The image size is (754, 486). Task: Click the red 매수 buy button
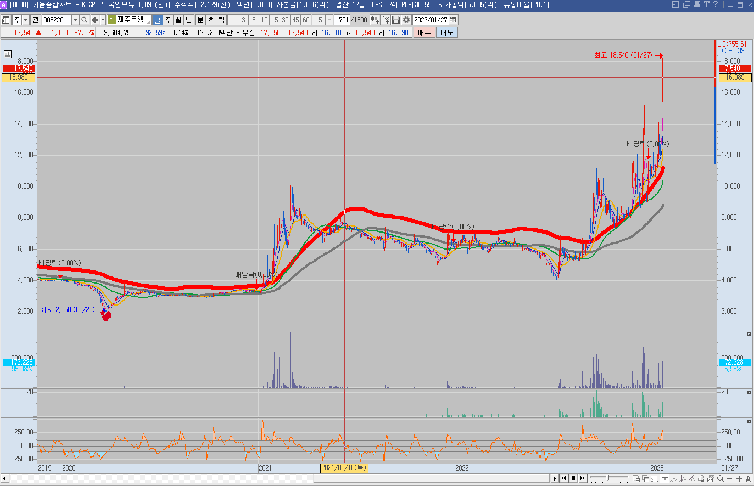(x=425, y=32)
